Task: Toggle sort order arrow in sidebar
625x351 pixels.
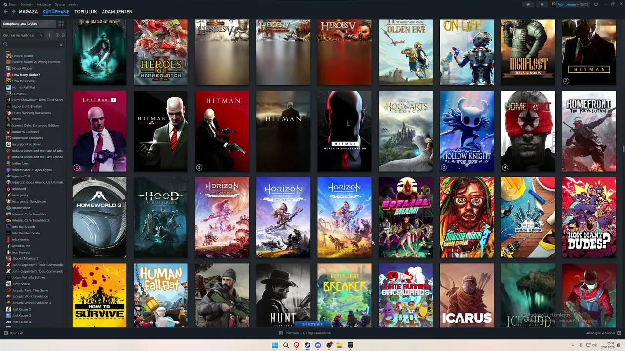Action: (x=49, y=35)
